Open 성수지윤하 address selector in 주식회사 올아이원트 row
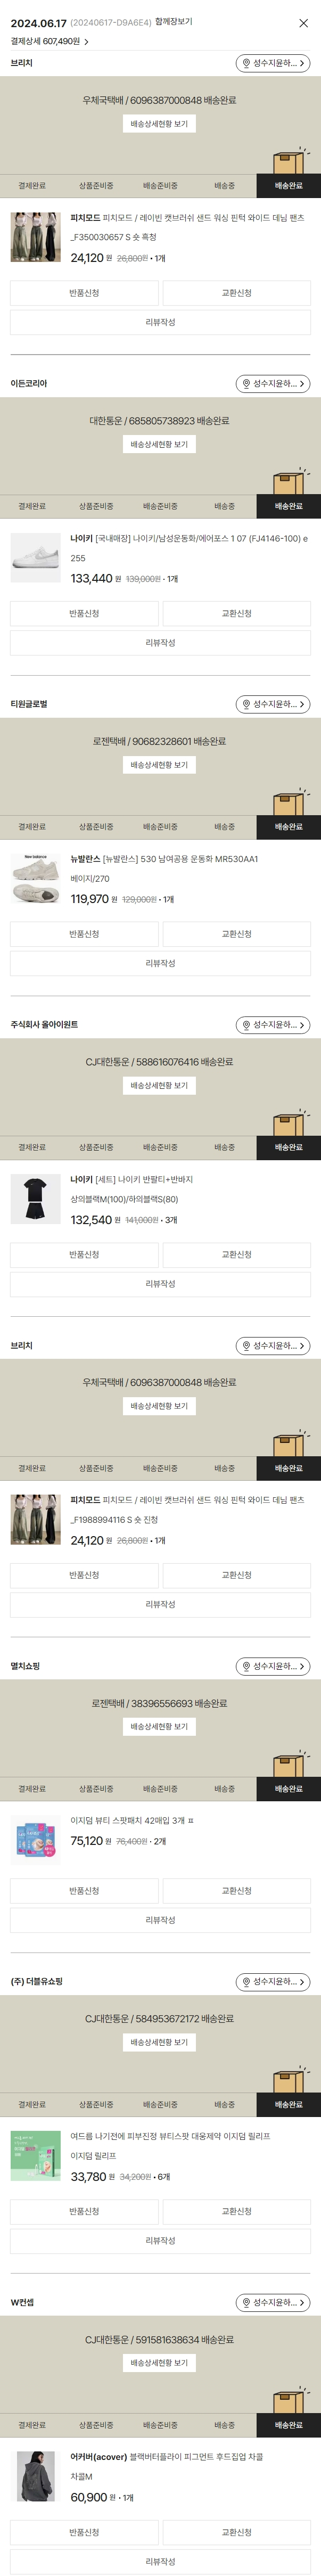 pos(273,1025)
